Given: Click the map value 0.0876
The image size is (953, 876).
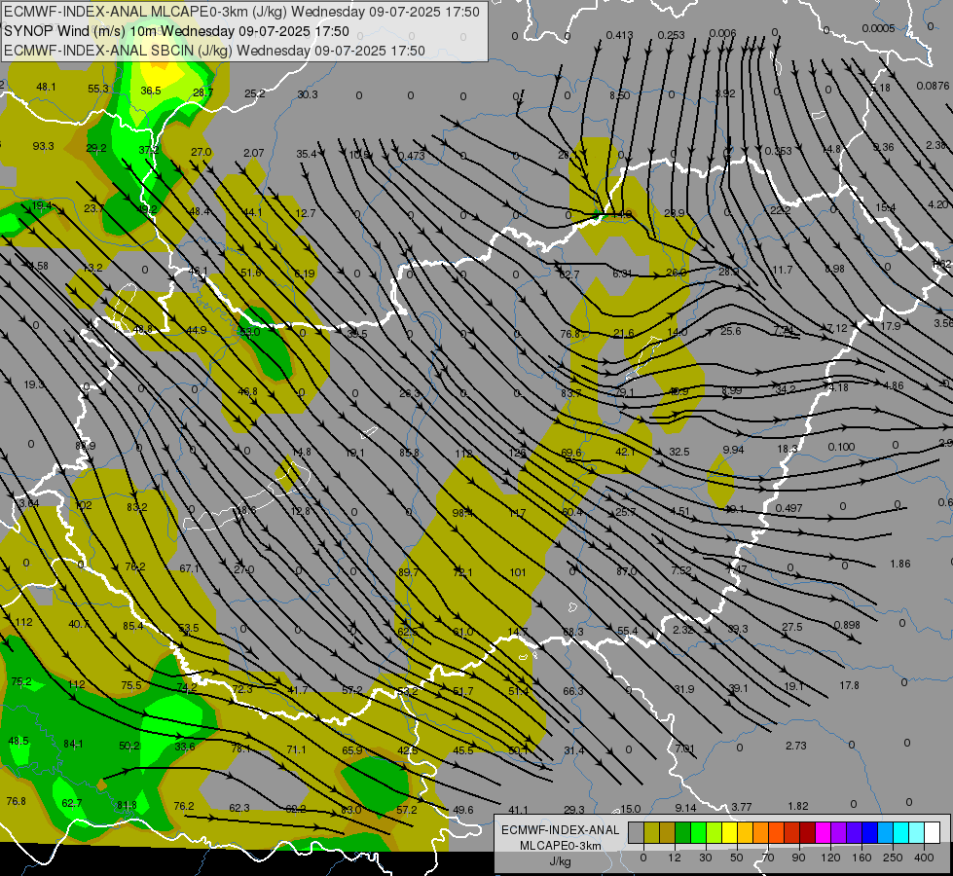Looking at the screenshot, I should click(x=933, y=87).
